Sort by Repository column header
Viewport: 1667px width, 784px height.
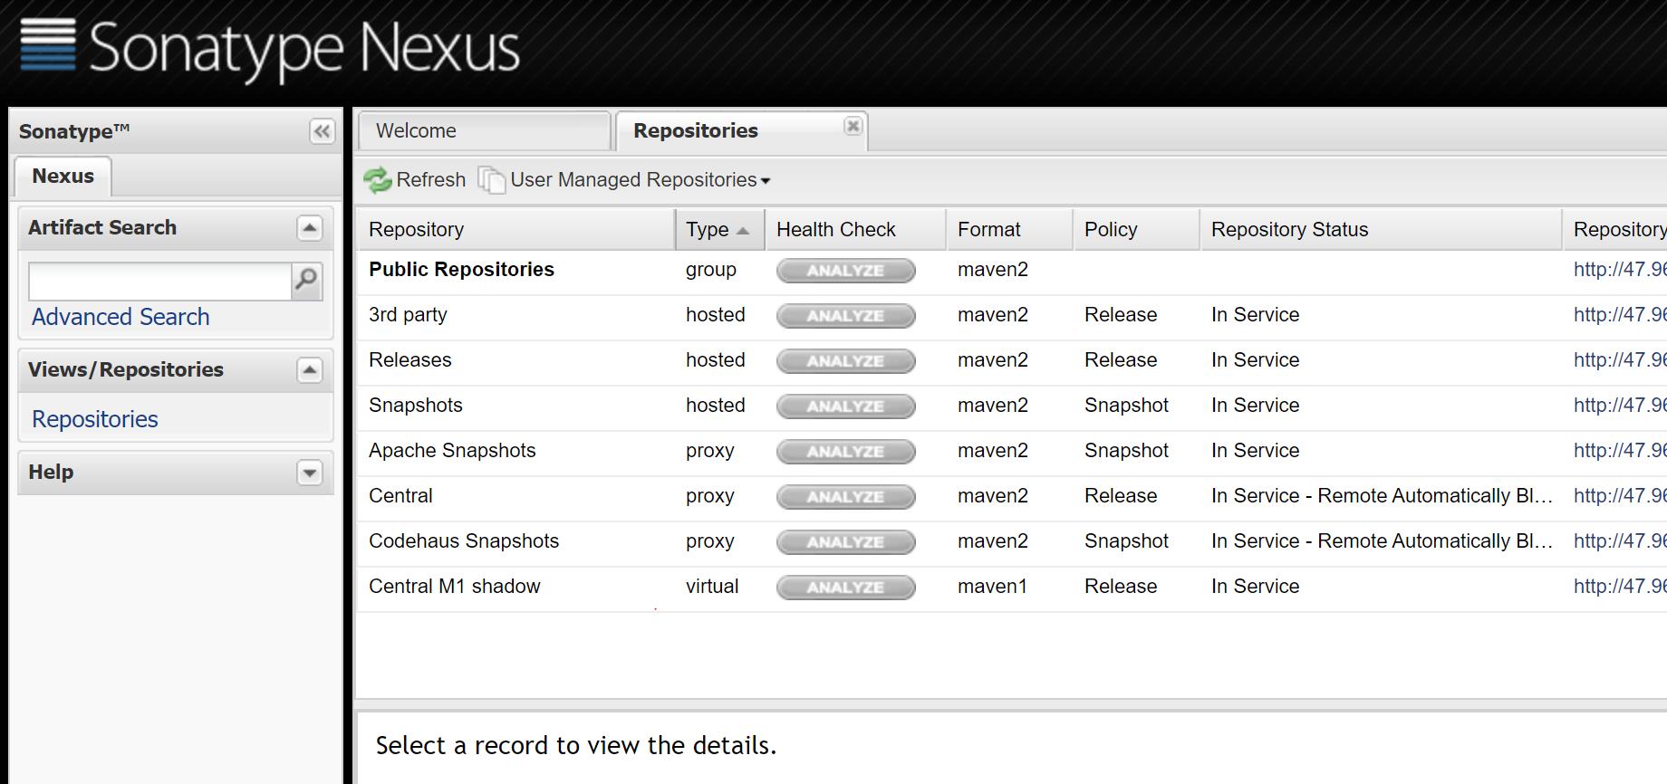coord(516,230)
